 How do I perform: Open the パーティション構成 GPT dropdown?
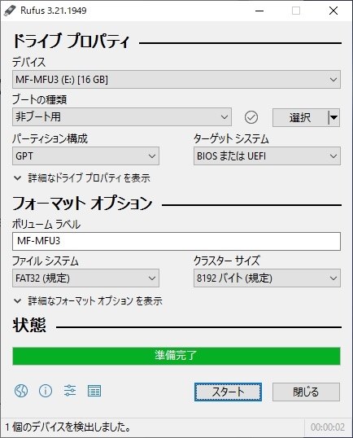(x=85, y=155)
